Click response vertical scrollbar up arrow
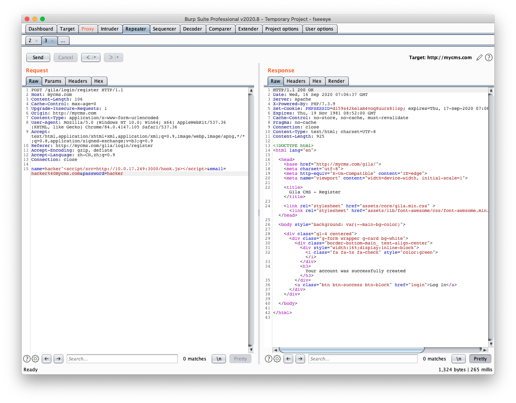Viewport: 516px width, 403px height. 491,90
